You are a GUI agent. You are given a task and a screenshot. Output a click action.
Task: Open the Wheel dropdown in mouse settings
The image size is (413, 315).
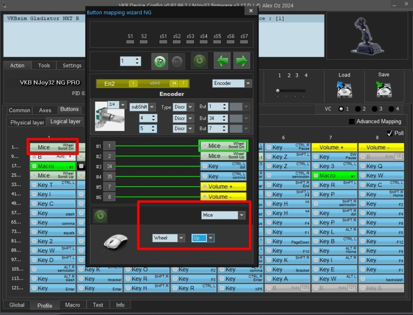tap(181, 238)
